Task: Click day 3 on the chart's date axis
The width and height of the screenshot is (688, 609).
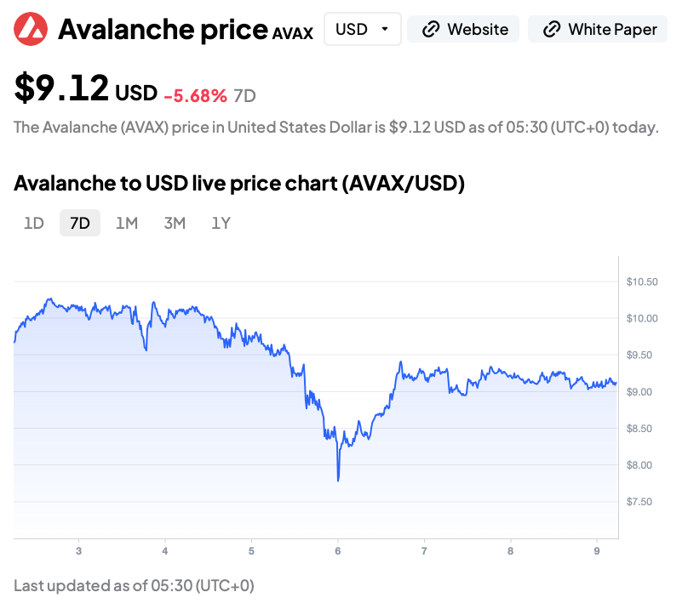Action: (78, 551)
